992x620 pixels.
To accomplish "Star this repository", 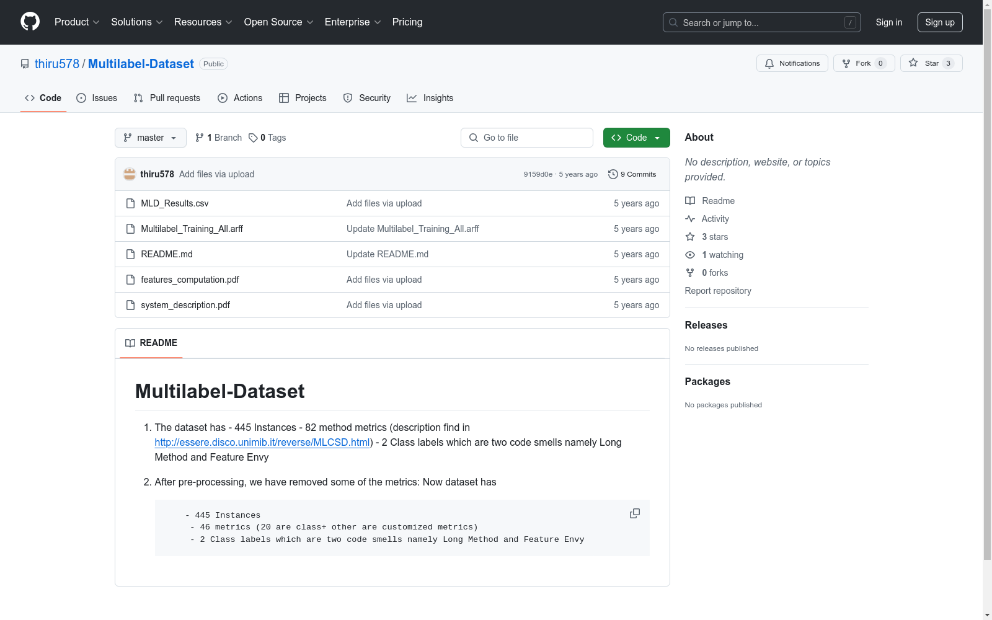I will click(931, 63).
